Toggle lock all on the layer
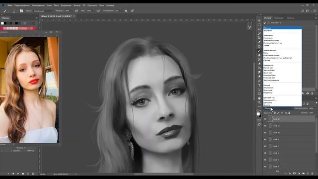The height and width of the screenshot is (179, 318). click(x=289, y=113)
